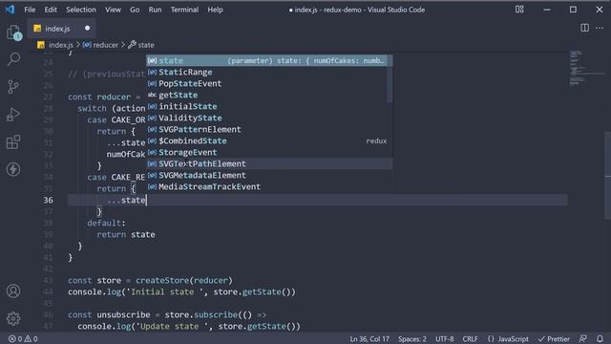611x344 pixels.
Task: Open the Explorer view in activity bar
Action: [13, 32]
